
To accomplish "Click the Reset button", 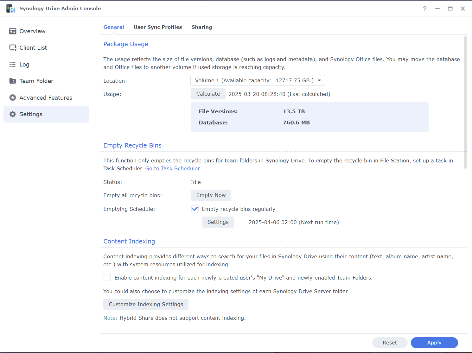I will point(390,343).
